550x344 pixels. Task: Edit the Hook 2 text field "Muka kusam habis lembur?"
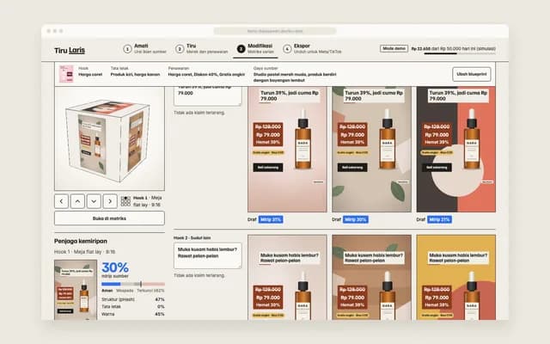[x=208, y=256]
